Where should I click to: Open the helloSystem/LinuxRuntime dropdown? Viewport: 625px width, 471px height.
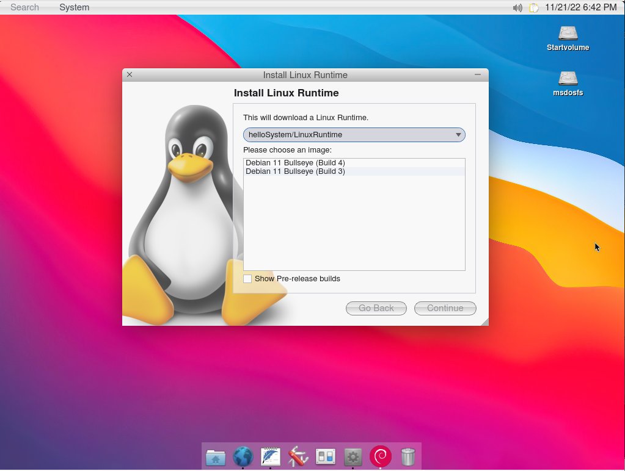[x=354, y=134]
